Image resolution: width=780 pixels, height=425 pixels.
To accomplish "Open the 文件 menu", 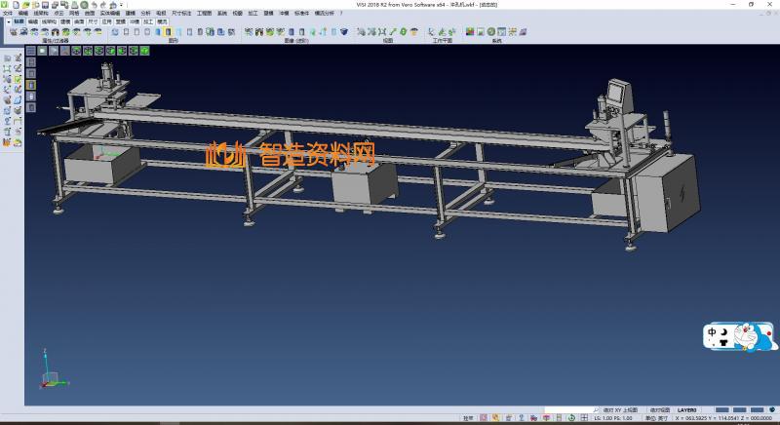I will (8, 13).
